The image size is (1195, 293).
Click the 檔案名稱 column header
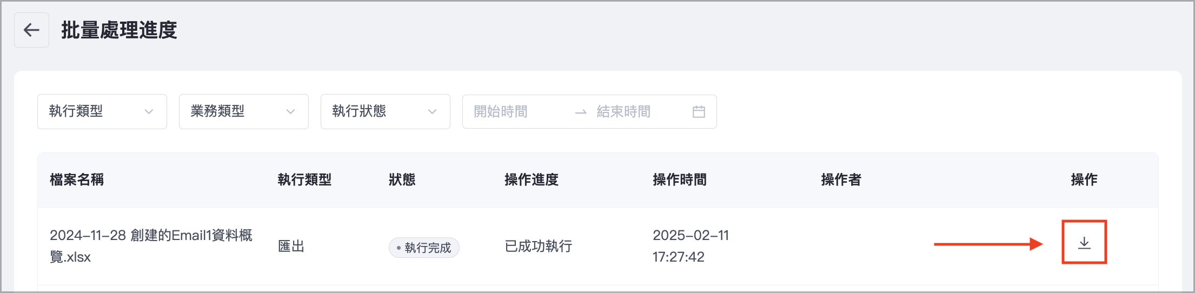point(77,180)
